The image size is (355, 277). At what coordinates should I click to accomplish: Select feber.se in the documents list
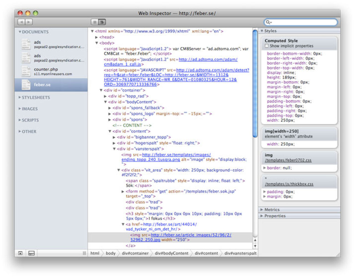(x=42, y=85)
